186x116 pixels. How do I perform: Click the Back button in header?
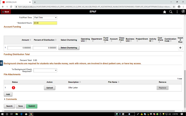tap(6, 12)
